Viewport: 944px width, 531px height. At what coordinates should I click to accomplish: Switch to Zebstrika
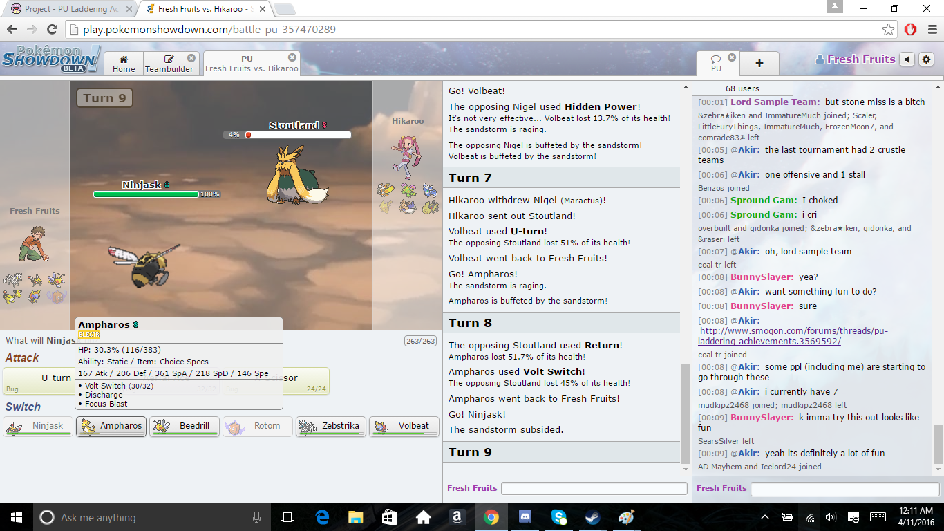(x=331, y=426)
